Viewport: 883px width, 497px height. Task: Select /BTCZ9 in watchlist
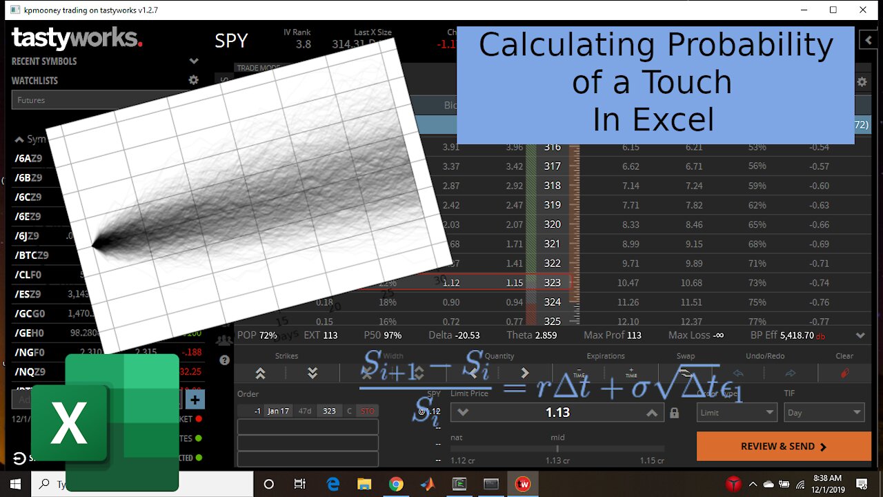32,255
